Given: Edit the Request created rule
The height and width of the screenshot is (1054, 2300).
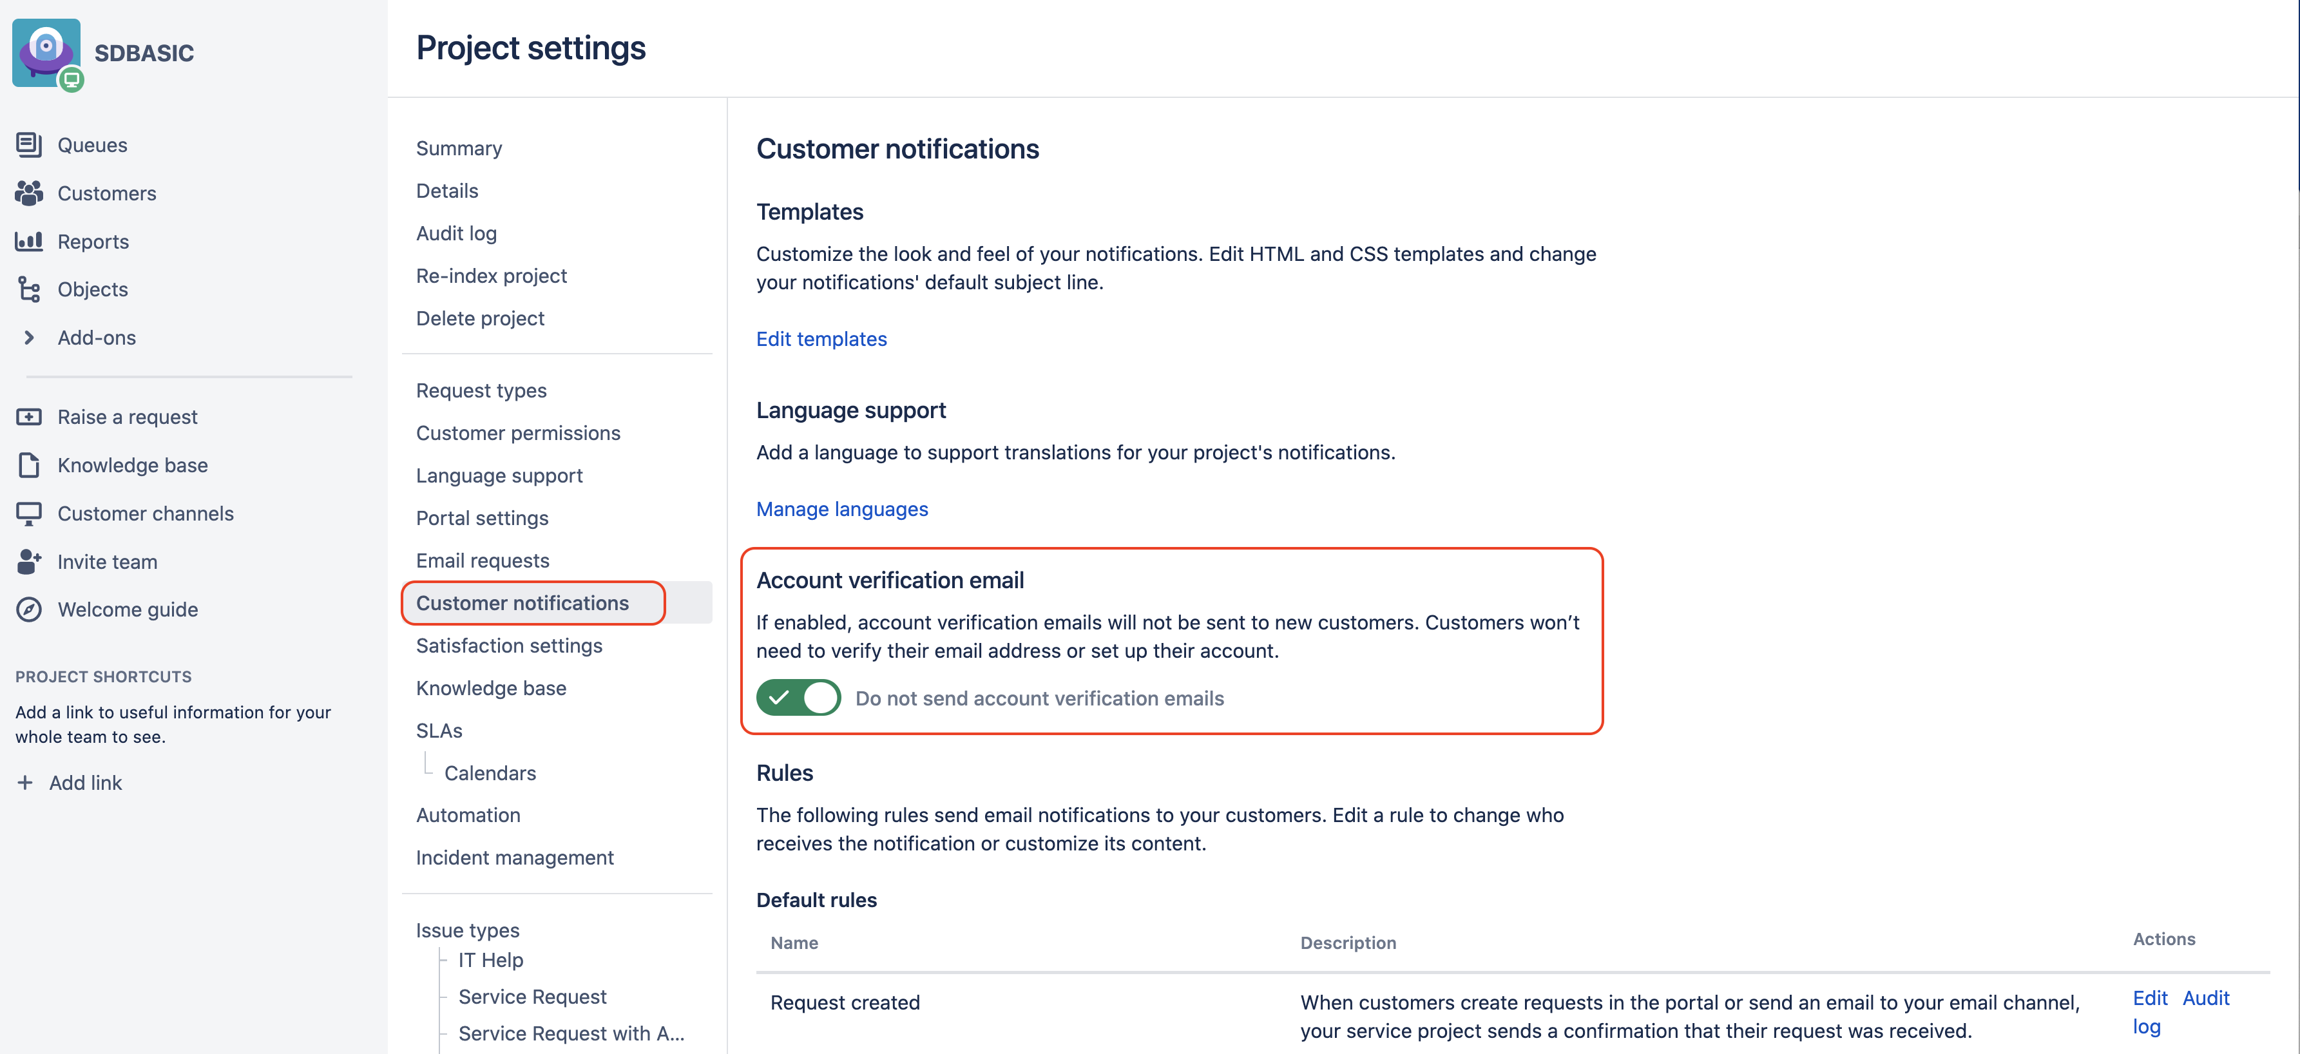Looking at the screenshot, I should 2149,998.
